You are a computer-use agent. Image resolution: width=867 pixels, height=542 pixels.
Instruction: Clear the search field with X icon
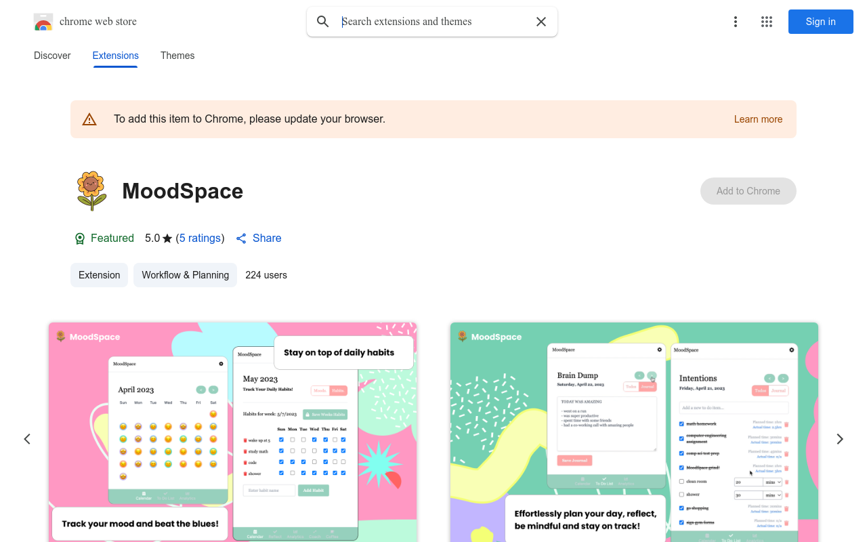(x=541, y=22)
